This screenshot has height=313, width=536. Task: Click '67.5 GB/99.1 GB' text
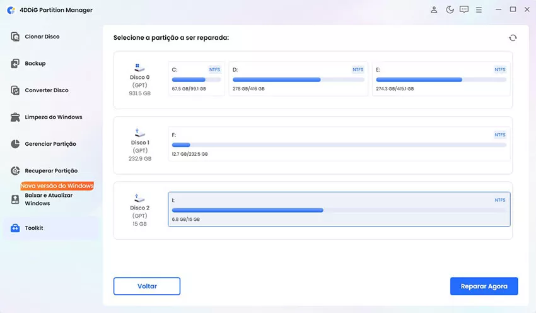[189, 88]
